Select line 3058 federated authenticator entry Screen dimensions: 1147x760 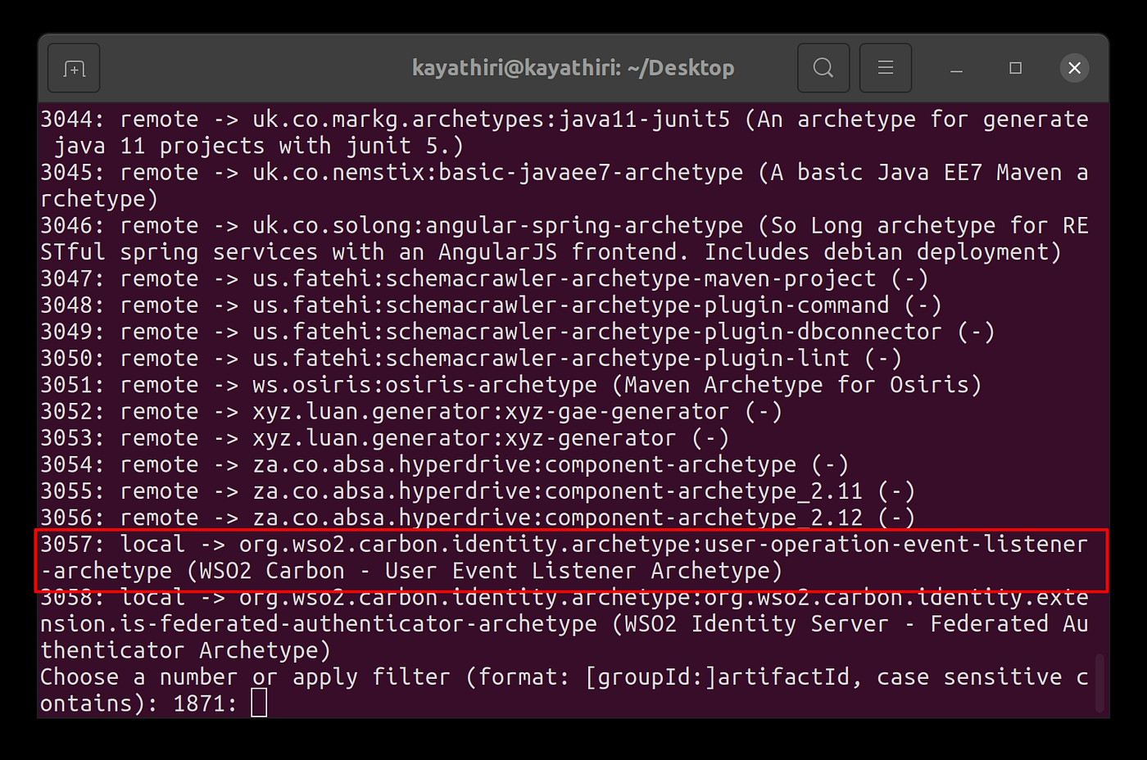(x=564, y=624)
